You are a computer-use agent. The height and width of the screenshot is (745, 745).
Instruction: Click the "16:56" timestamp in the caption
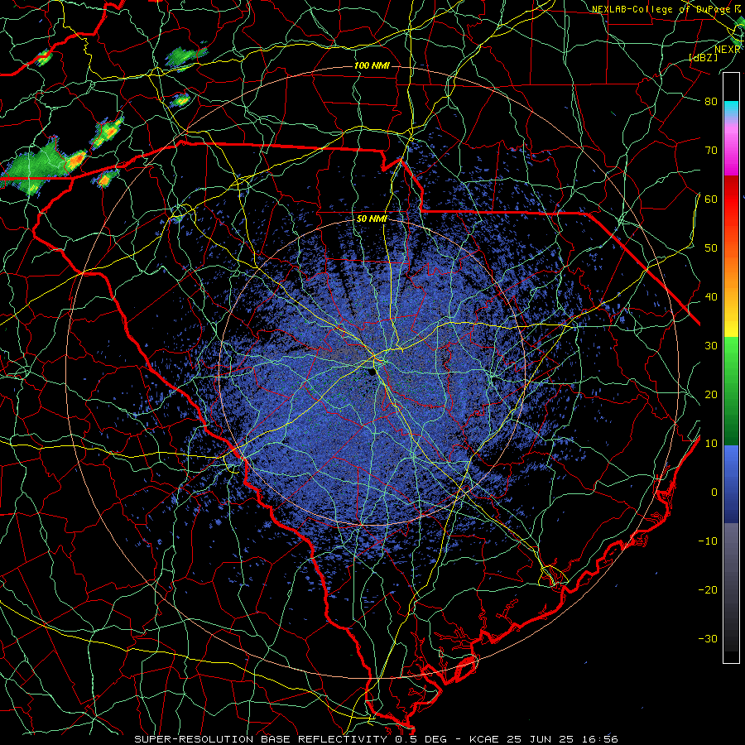pos(601,739)
